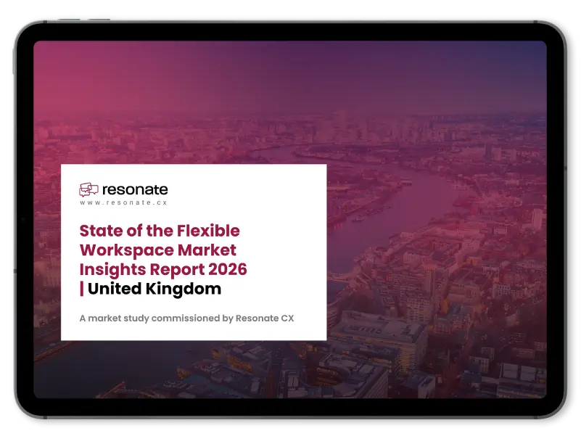Open the www.resonate.cx web address
This screenshot has width=581, height=436.
123,203
